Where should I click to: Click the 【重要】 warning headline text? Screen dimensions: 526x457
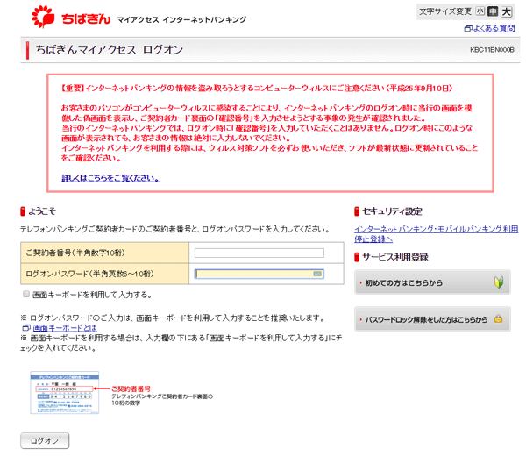coord(257,89)
